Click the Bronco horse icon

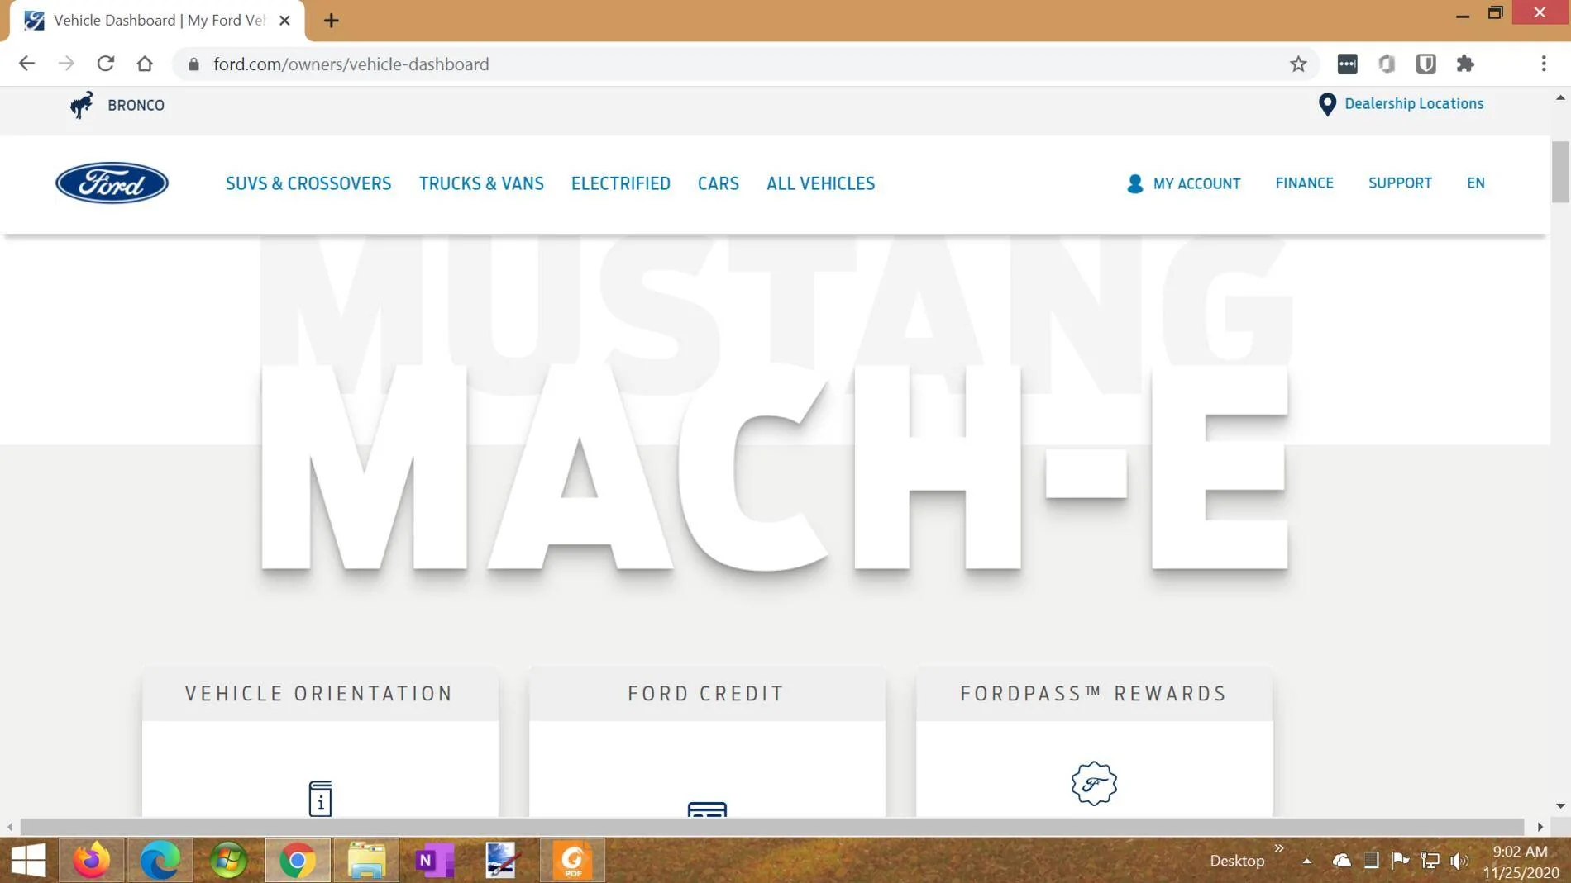81,105
